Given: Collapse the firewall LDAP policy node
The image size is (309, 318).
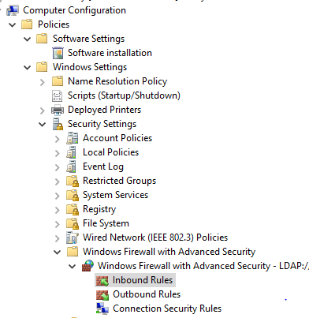Looking at the screenshot, I should click(x=73, y=267).
